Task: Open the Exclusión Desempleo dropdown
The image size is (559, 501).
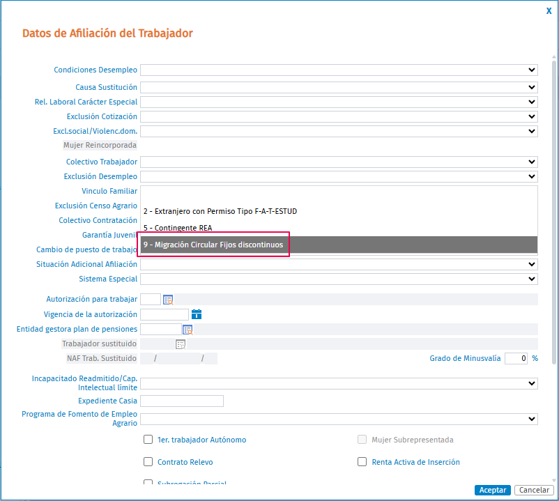Action: (x=339, y=176)
